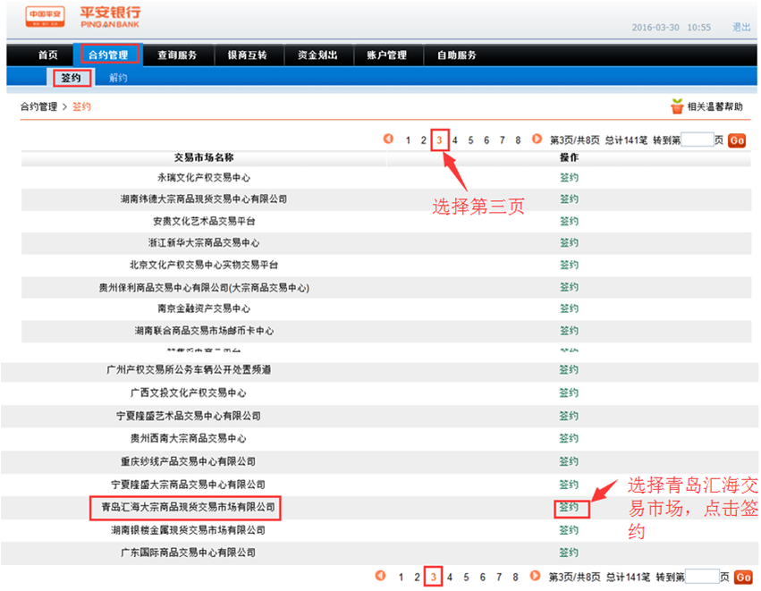This screenshot has height=591, width=761.
Task: Click 签约 for 湖南银楼金属现货交易市场有限公司
Action: (569, 530)
